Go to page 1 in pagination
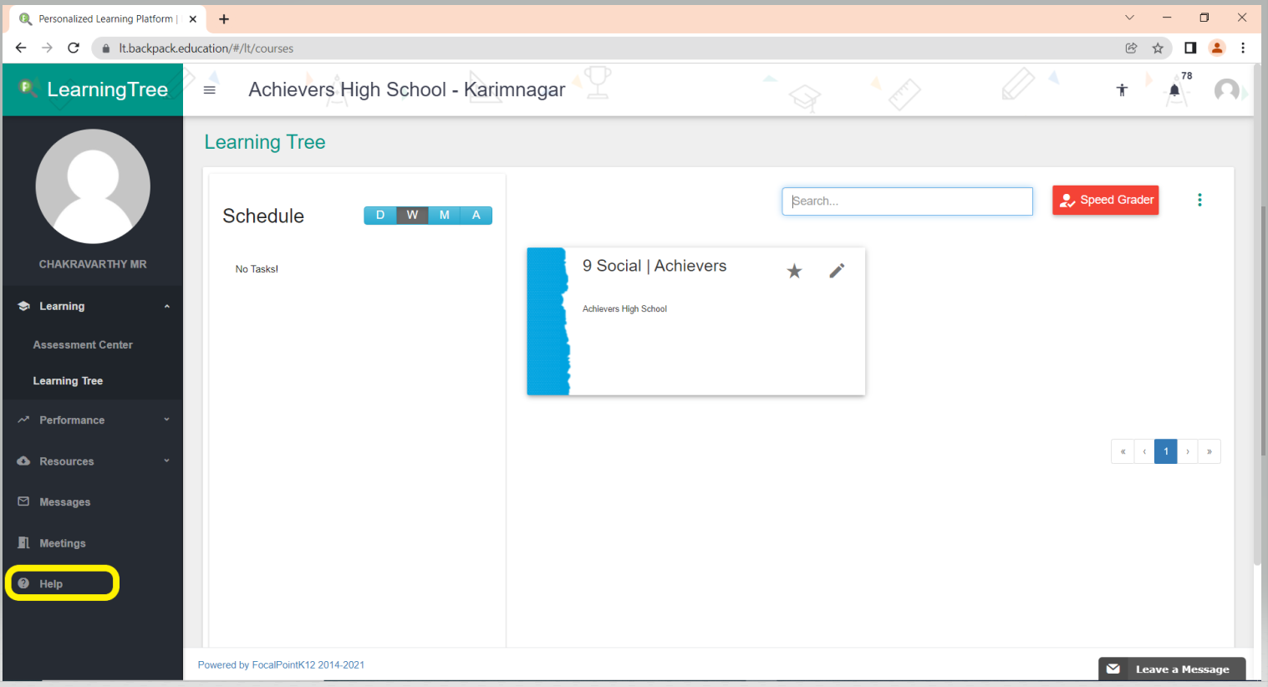 pyautogui.click(x=1165, y=451)
